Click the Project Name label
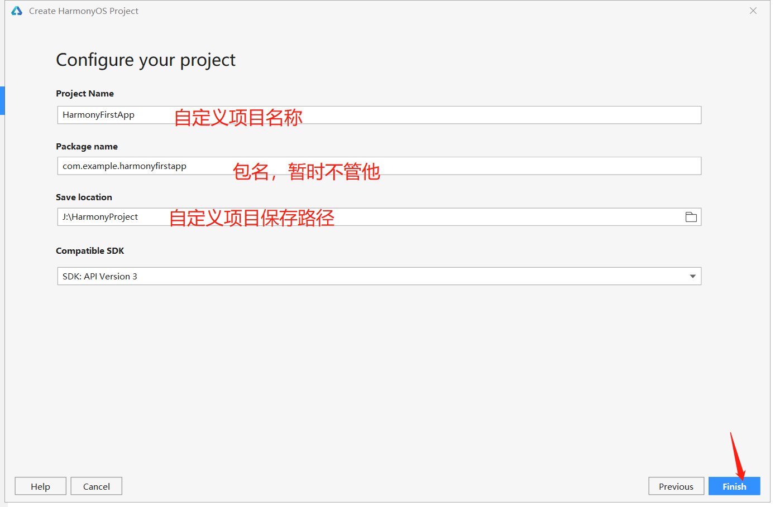Screen dimensions: 775x507 85,94
